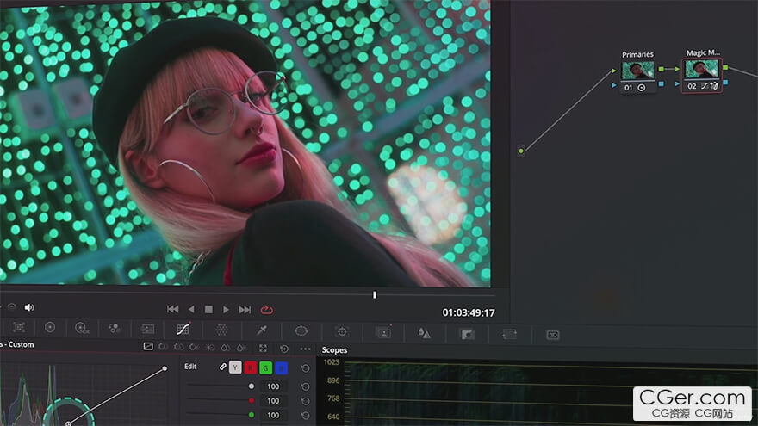Click the Edit label in curves
Image resolution: width=758 pixels, height=426 pixels.
pos(190,367)
